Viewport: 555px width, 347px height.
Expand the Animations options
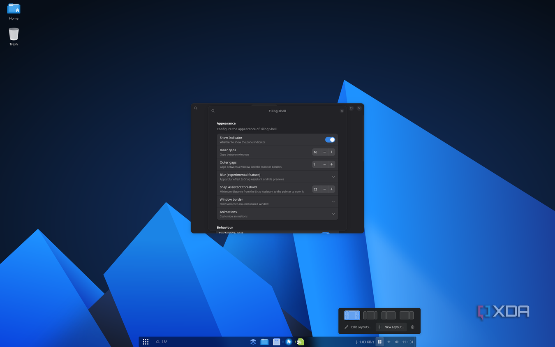tap(277, 214)
